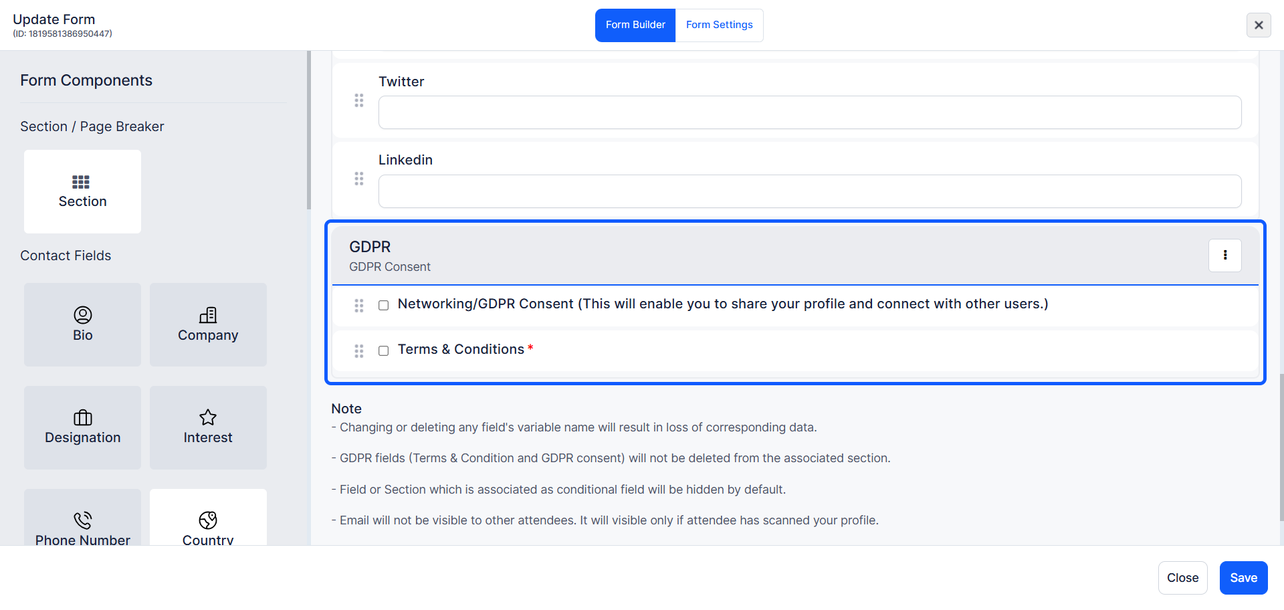The image size is (1284, 610).
Task: Grab the Twitter field drag handle
Action: point(359,100)
